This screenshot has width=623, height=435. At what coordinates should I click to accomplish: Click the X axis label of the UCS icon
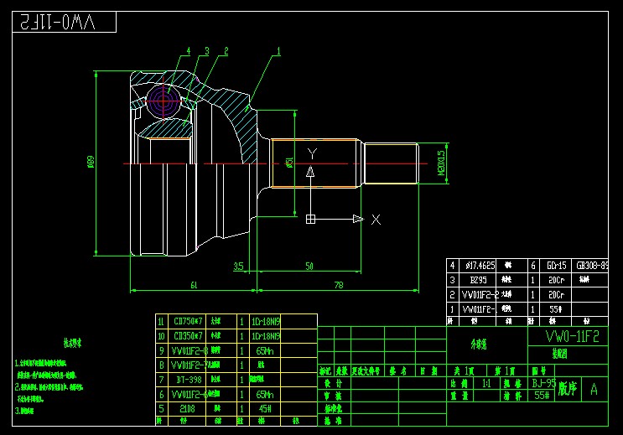(x=376, y=220)
